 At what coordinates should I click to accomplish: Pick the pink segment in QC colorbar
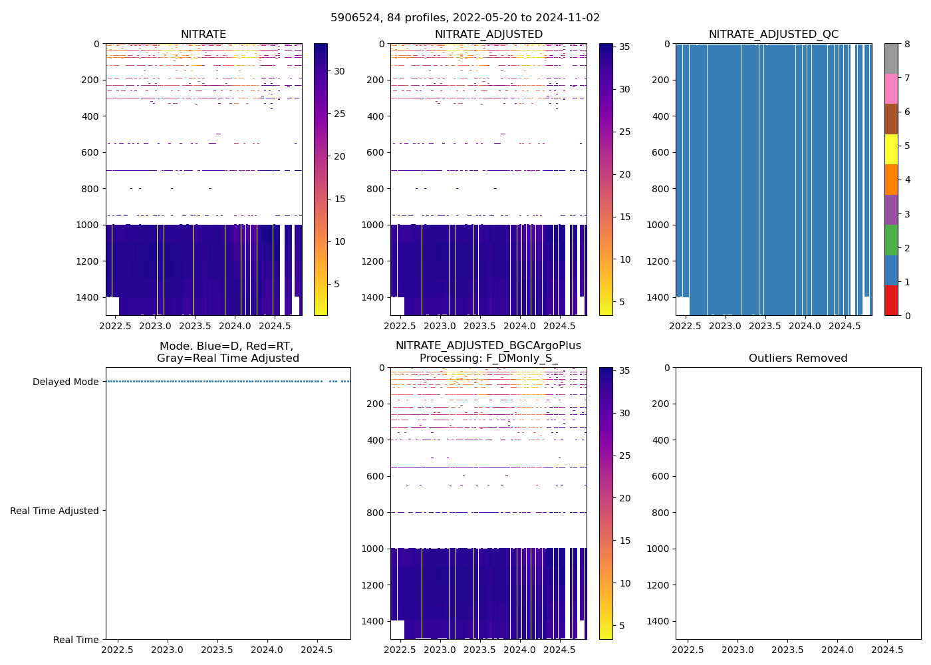891,88
